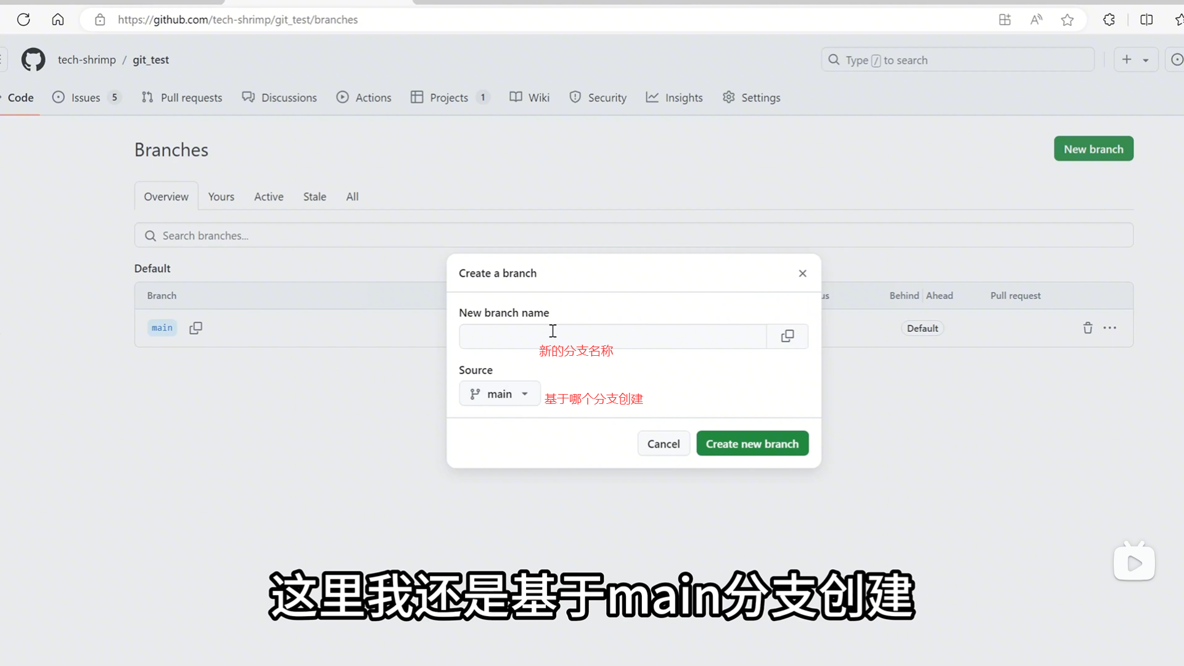Focus the New branch name field
Image resolution: width=1184 pixels, height=666 pixels.
[612, 337]
